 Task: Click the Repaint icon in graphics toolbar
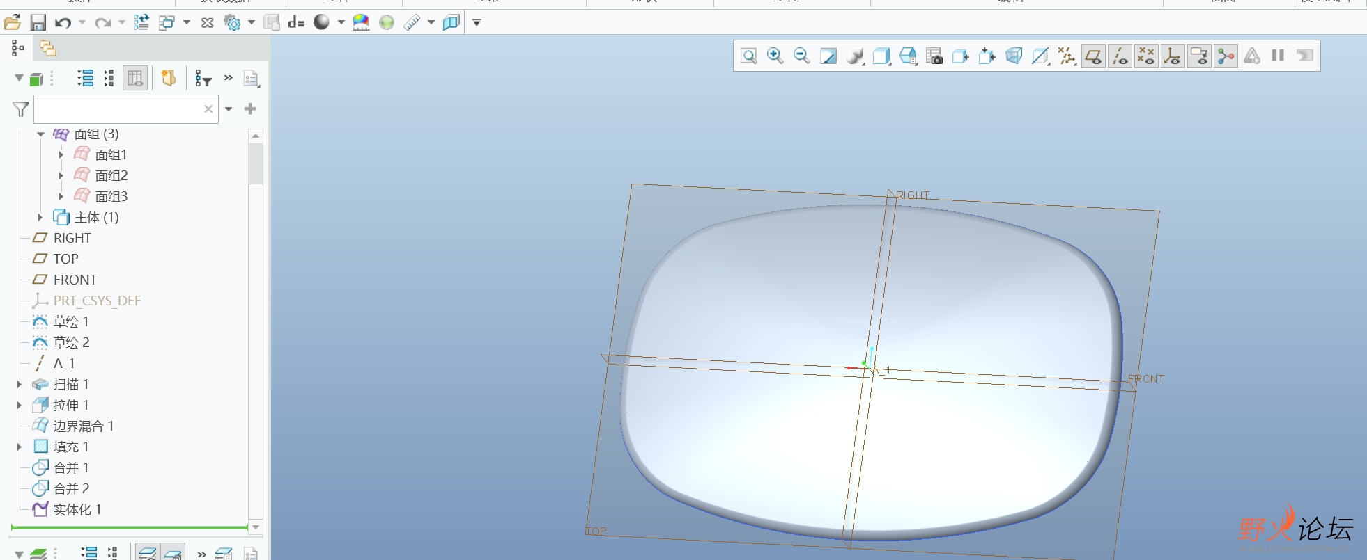828,56
